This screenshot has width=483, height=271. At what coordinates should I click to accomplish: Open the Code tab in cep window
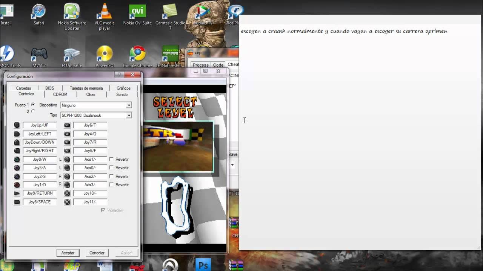point(218,65)
